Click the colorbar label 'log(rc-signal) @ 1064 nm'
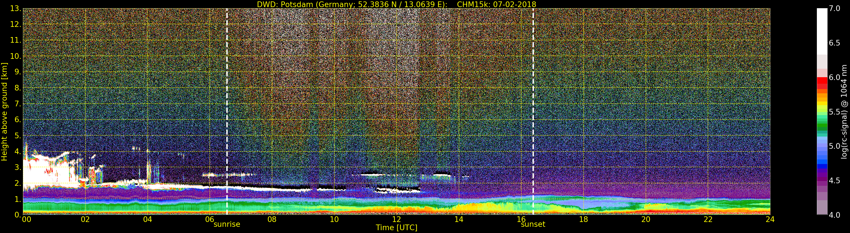 pos(844,111)
